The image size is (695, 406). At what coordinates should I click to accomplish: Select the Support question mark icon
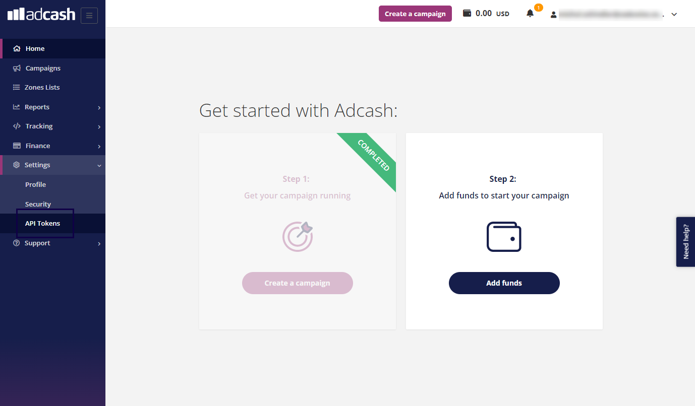coord(16,243)
